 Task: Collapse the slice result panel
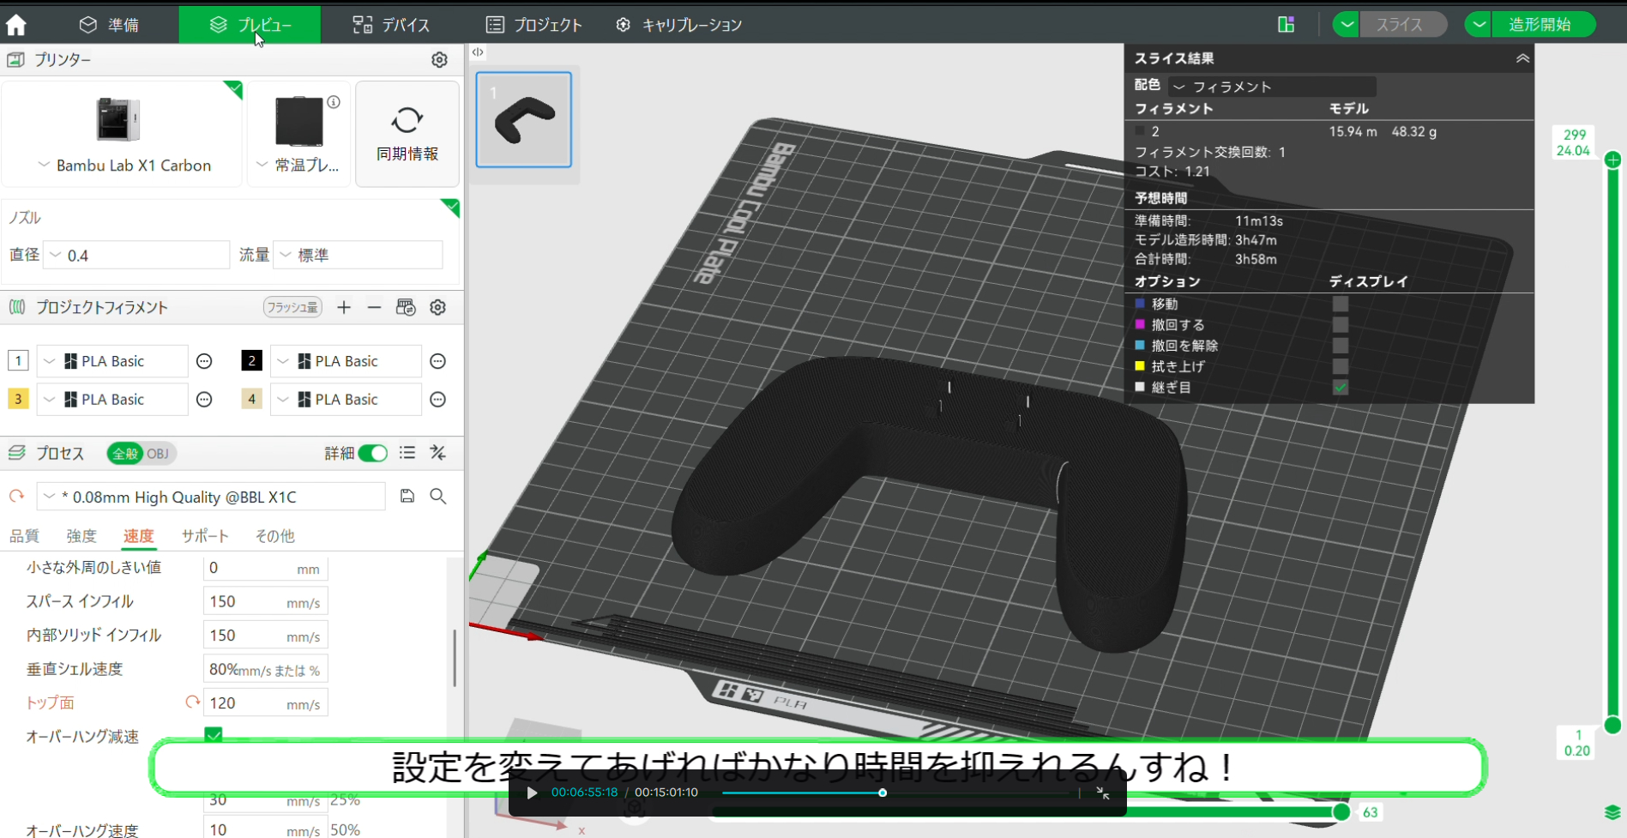tap(1522, 58)
